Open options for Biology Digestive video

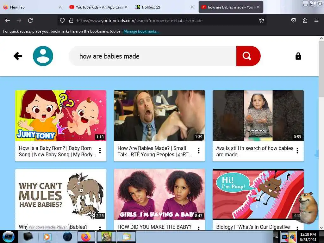tap(297, 228)
